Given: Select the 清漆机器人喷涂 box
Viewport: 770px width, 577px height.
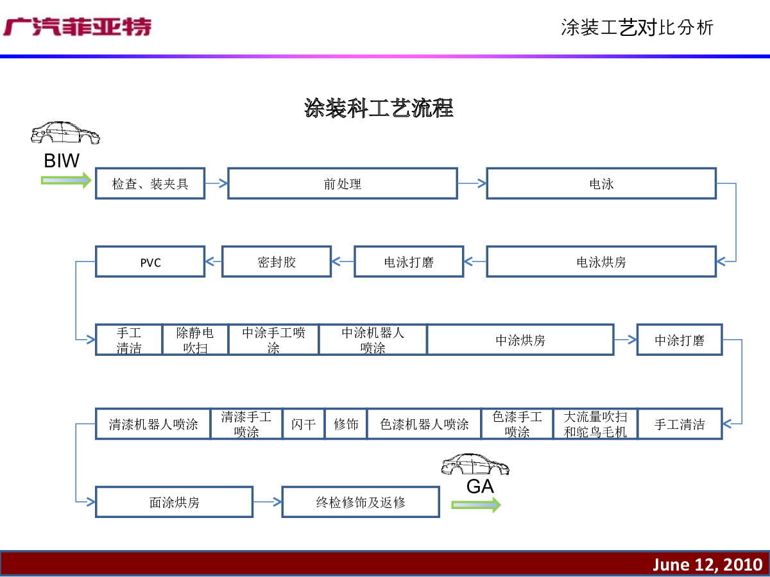Looking at the screenshot, I should 153,424.
